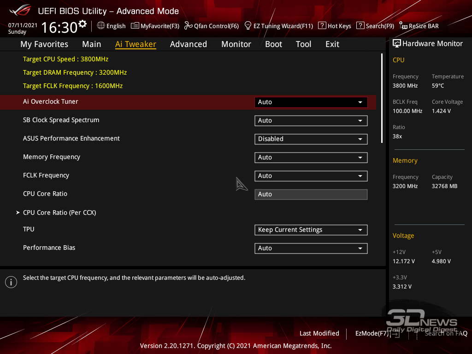Open Ai Overclock Tuner dropdown

point(311,102)
